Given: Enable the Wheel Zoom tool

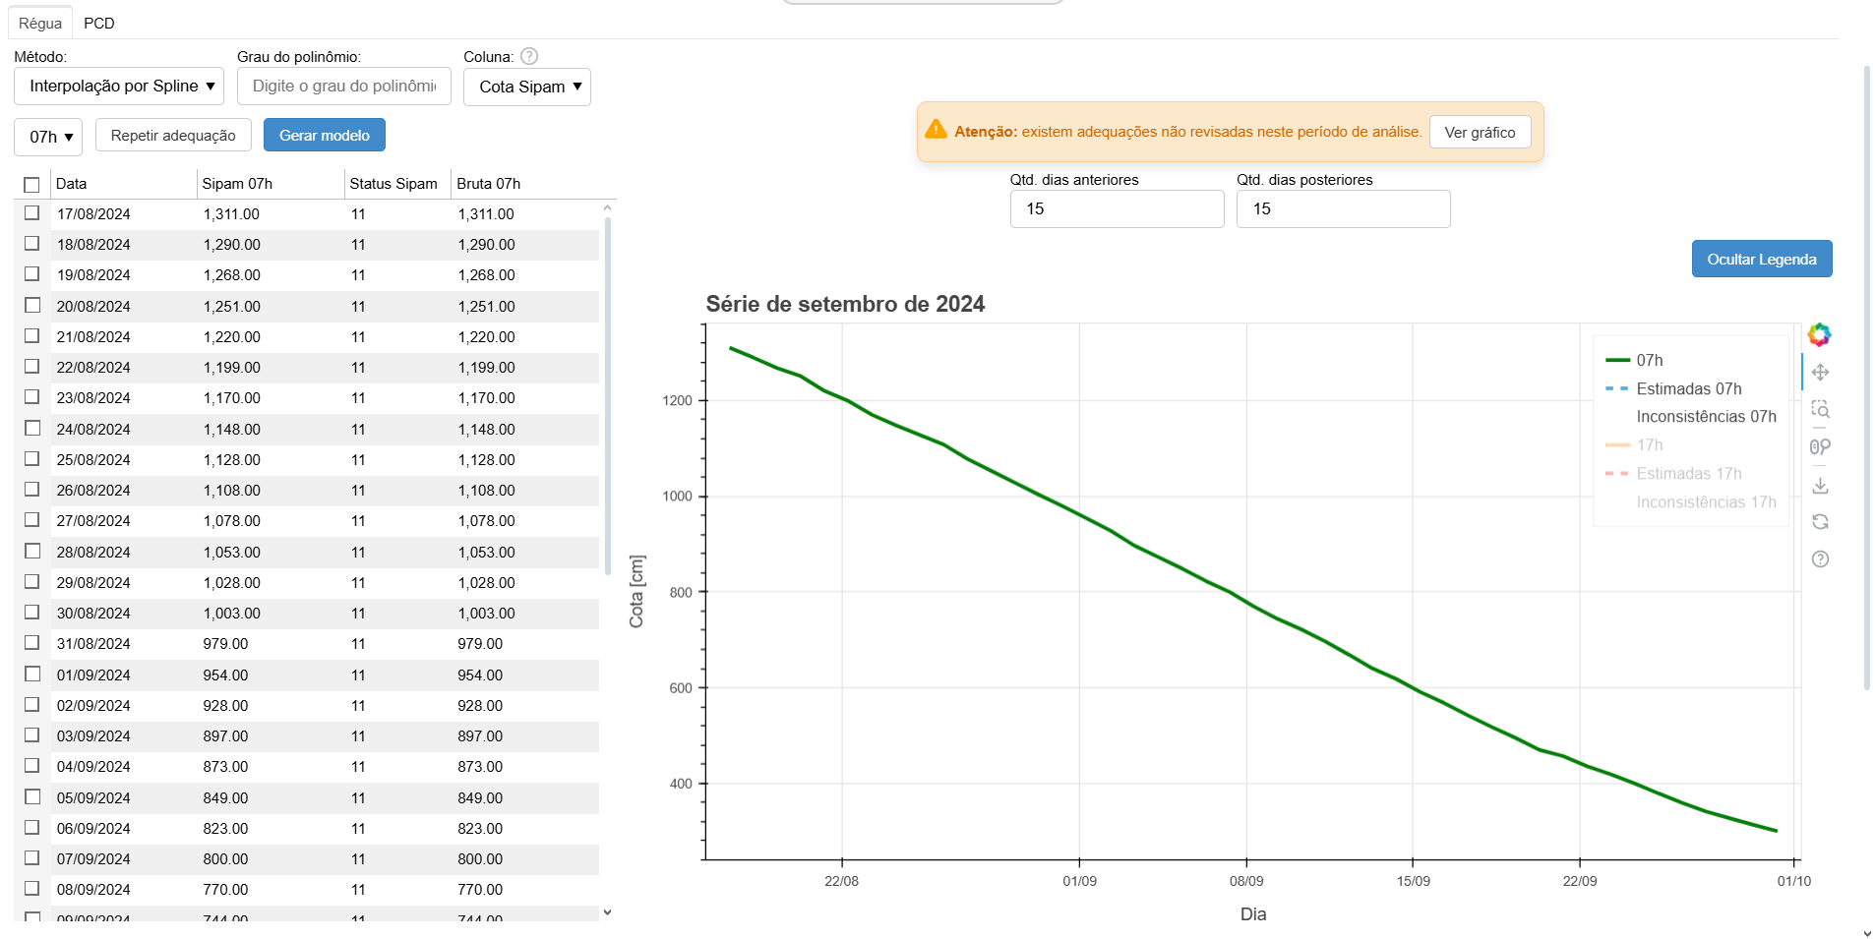Looking at the screenshot, I should coord(1820,447).
